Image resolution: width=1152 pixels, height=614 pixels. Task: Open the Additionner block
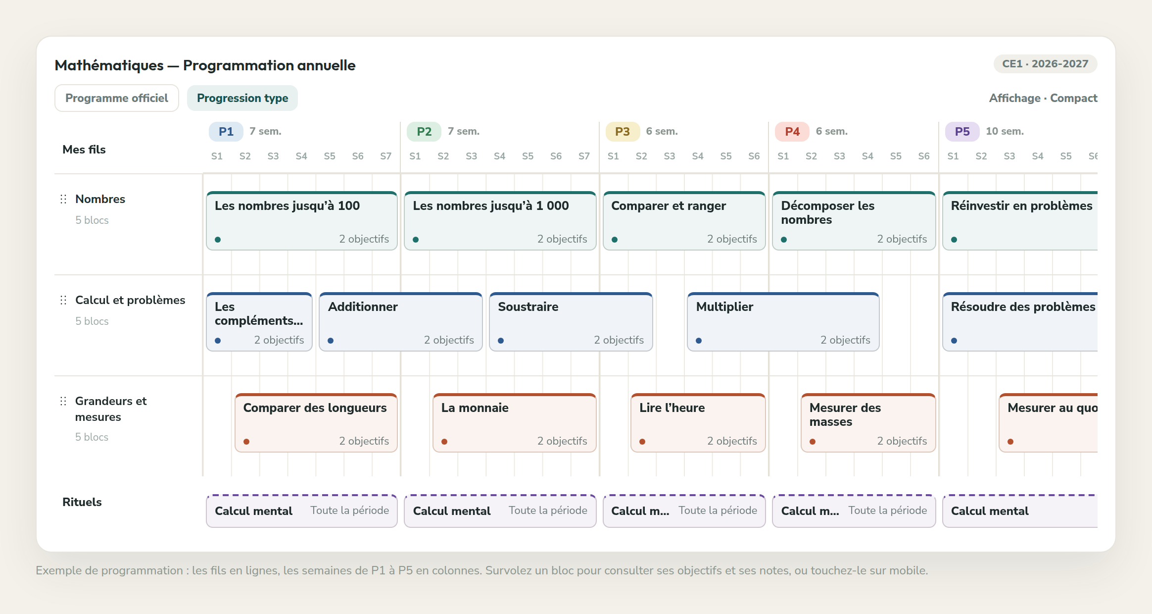tap(401, 322)
